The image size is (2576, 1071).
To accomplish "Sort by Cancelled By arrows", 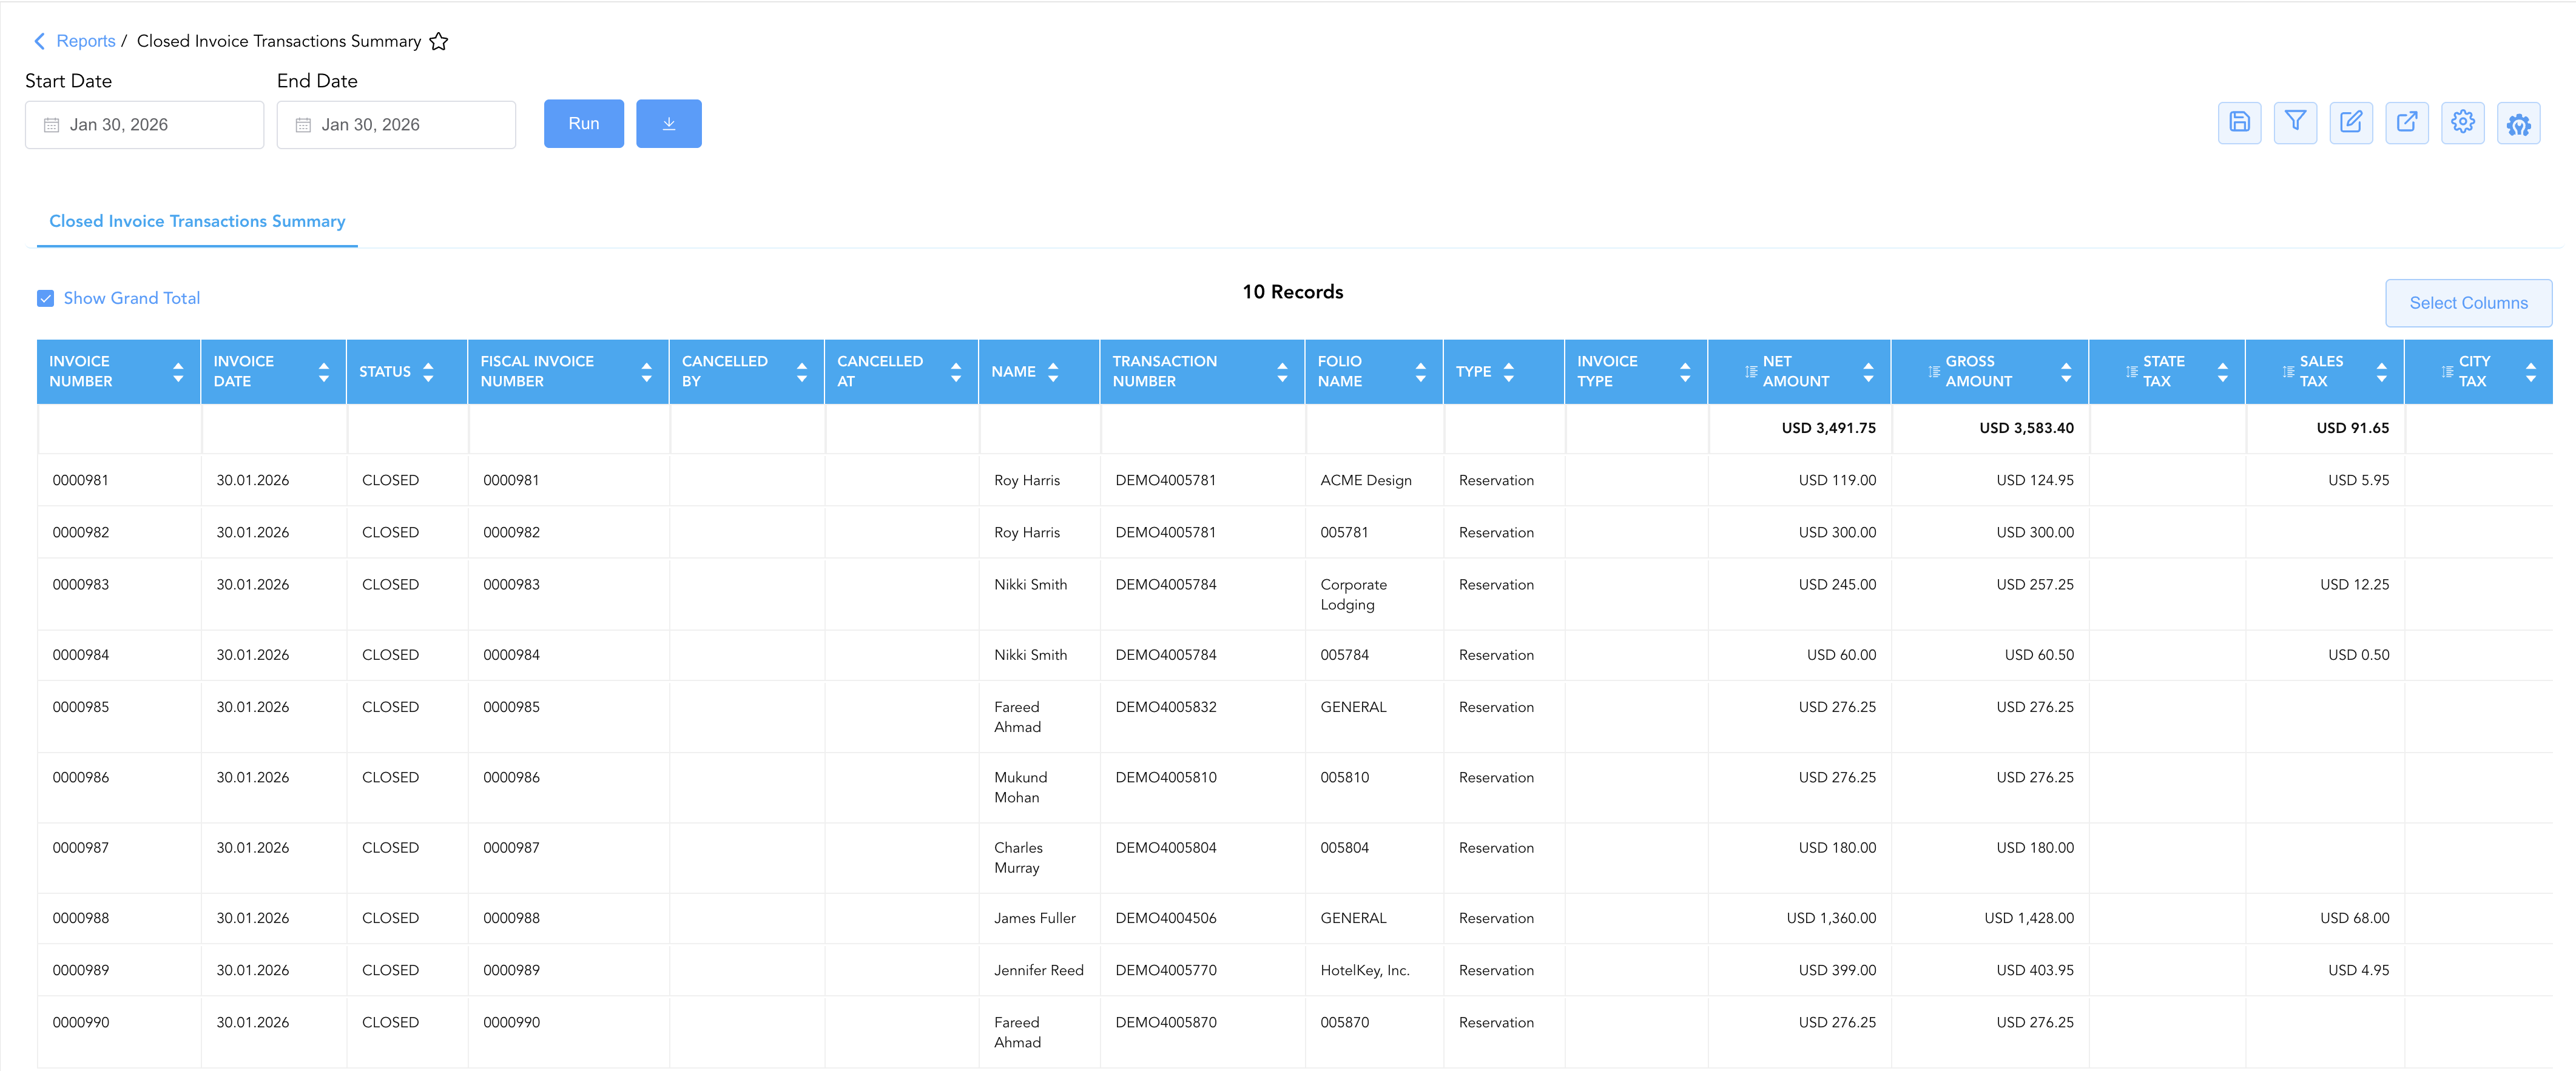I will [x=802, y=372].
